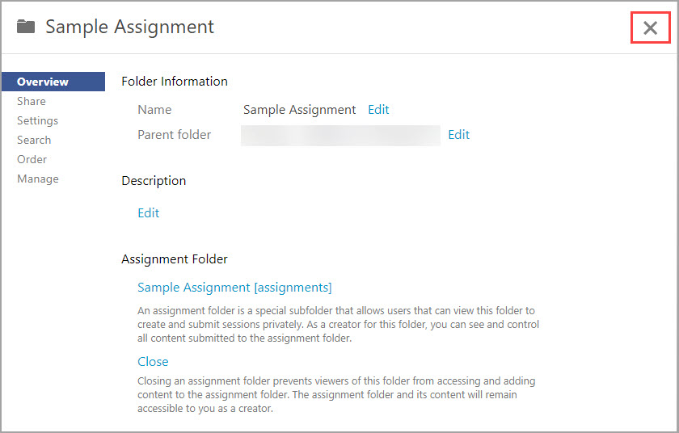Click the Sample Assignment dialog title text
The width and height of the screenshot is (679, 433).
pos(130,27)
